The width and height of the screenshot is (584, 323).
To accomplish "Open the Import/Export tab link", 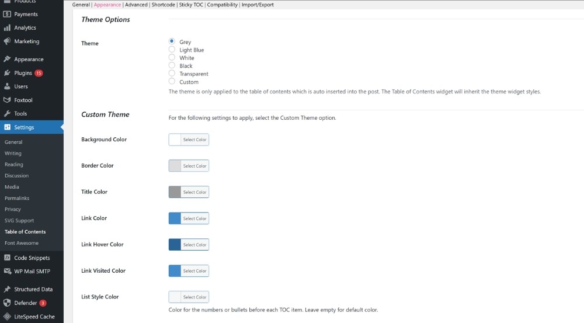I will click(258, 5).
